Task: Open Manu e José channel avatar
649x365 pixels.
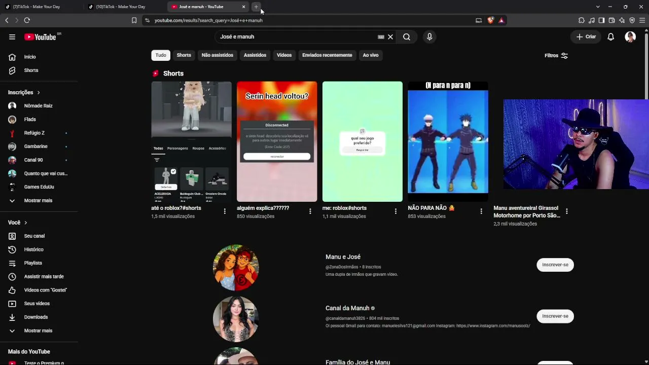Action: point(236,267)
